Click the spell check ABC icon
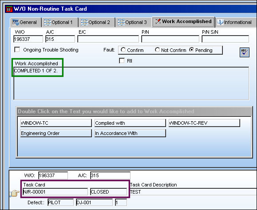The height and width of the screenshot is (210, 257). point(245,52)
